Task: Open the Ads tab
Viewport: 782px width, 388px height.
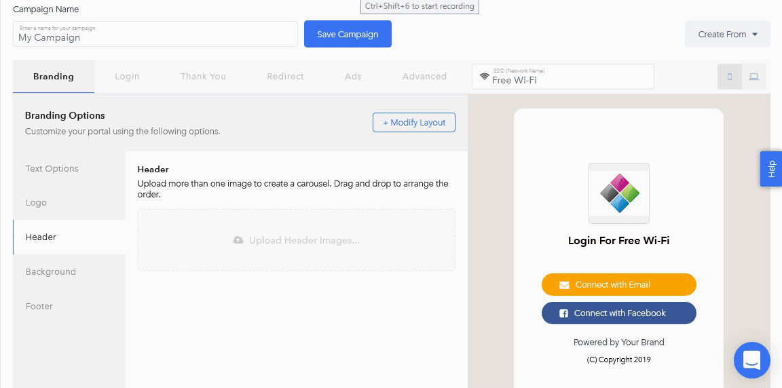Action: coord(353,76)
